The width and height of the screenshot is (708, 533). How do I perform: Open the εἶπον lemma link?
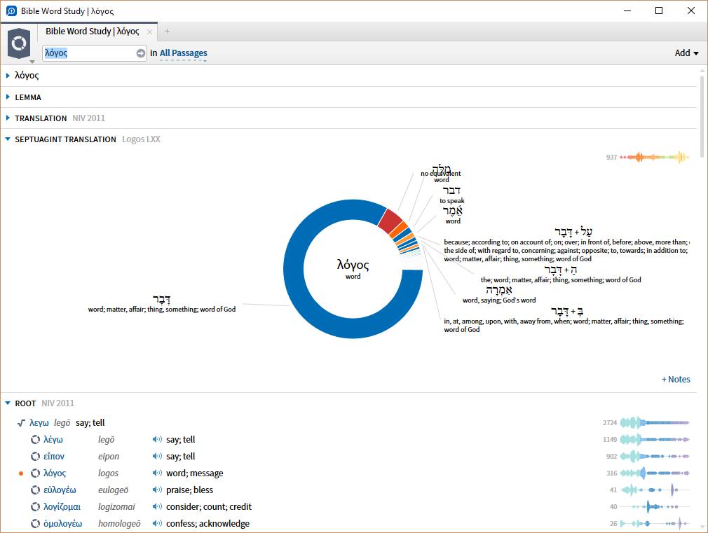click(54, 456)
